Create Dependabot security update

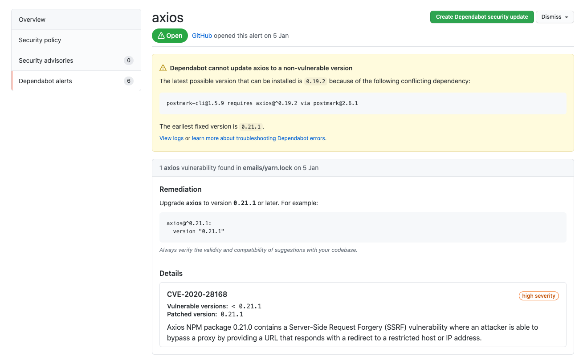[482, 17]
